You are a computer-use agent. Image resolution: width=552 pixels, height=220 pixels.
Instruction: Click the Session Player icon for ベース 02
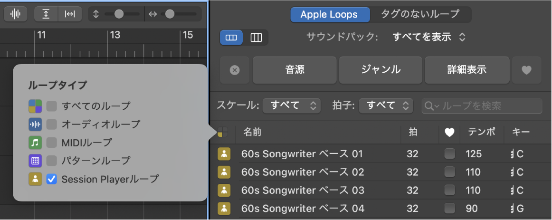224,172
